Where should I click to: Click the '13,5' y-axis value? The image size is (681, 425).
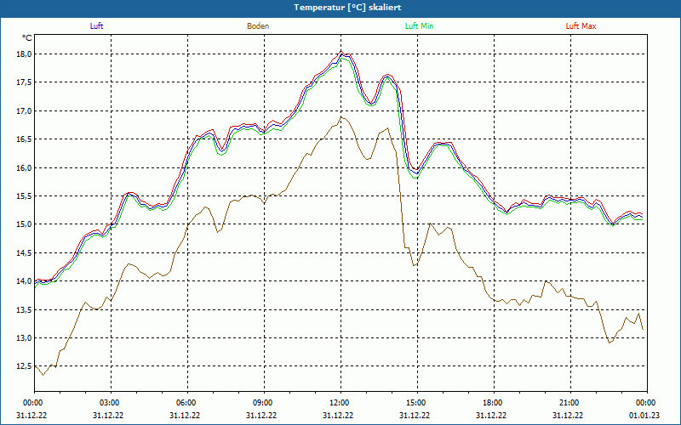click(24, 309)
